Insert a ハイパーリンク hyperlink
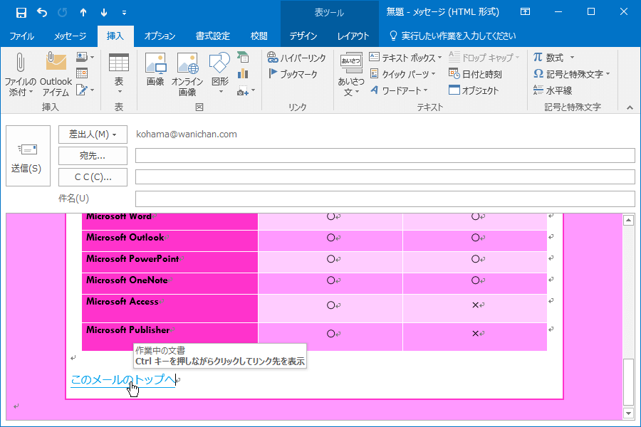Image resolution: width=641 pixels, height=427 pixels. coord(296,58)
